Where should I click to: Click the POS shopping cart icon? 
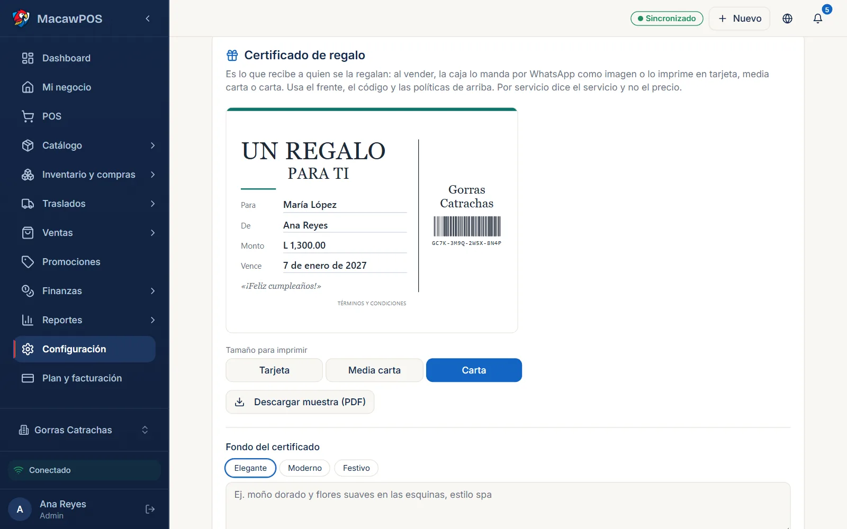click(x=28, y=116)
